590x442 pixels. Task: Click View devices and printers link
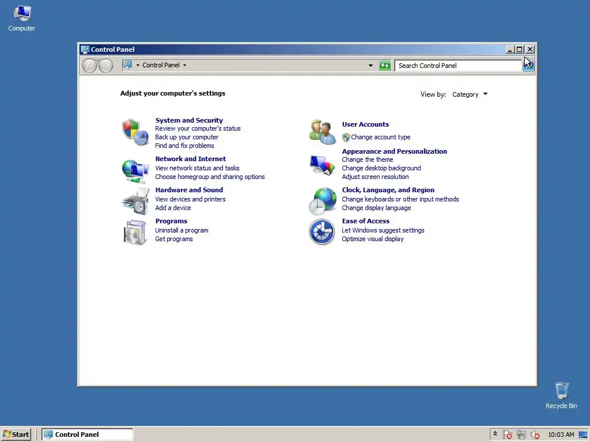click(x=190, y=200)
